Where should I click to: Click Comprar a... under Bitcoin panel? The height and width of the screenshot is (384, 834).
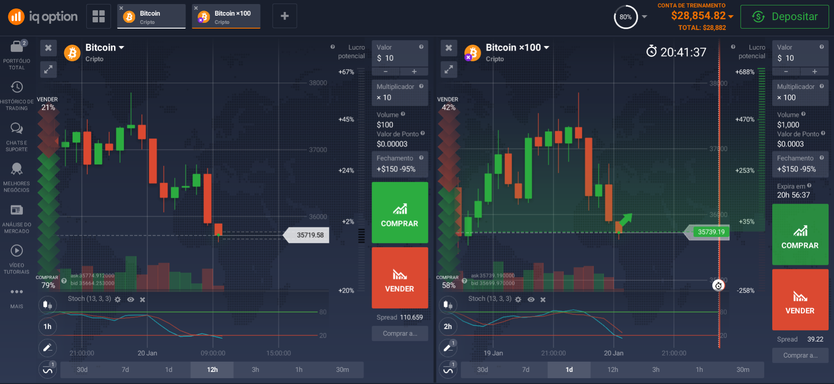pos(400,334)
